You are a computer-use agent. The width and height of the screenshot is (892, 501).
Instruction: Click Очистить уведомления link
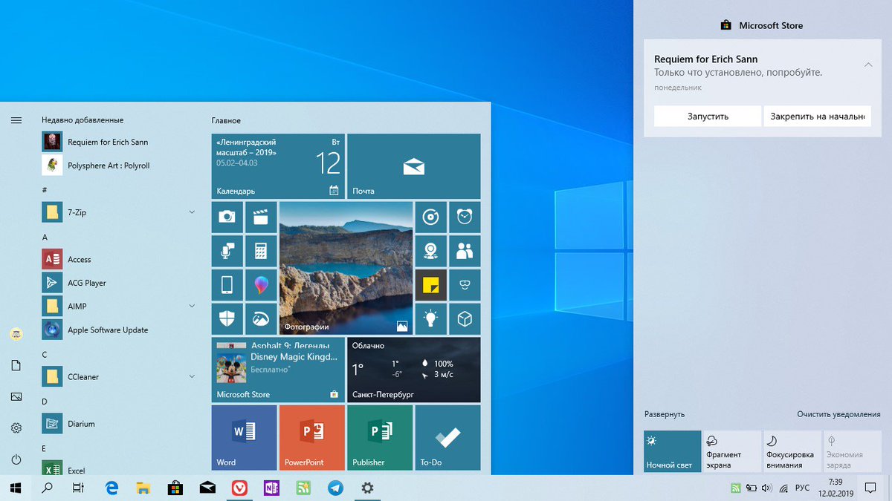838,414
